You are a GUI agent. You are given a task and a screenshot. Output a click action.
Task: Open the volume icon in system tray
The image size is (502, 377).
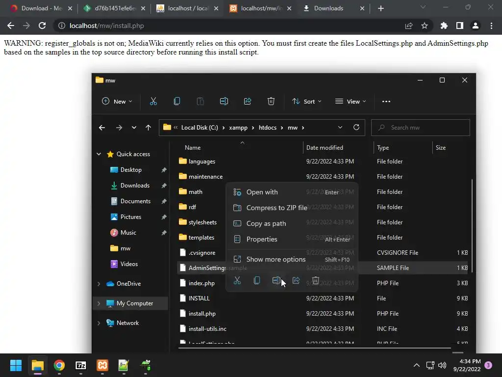tap(442, 365)
